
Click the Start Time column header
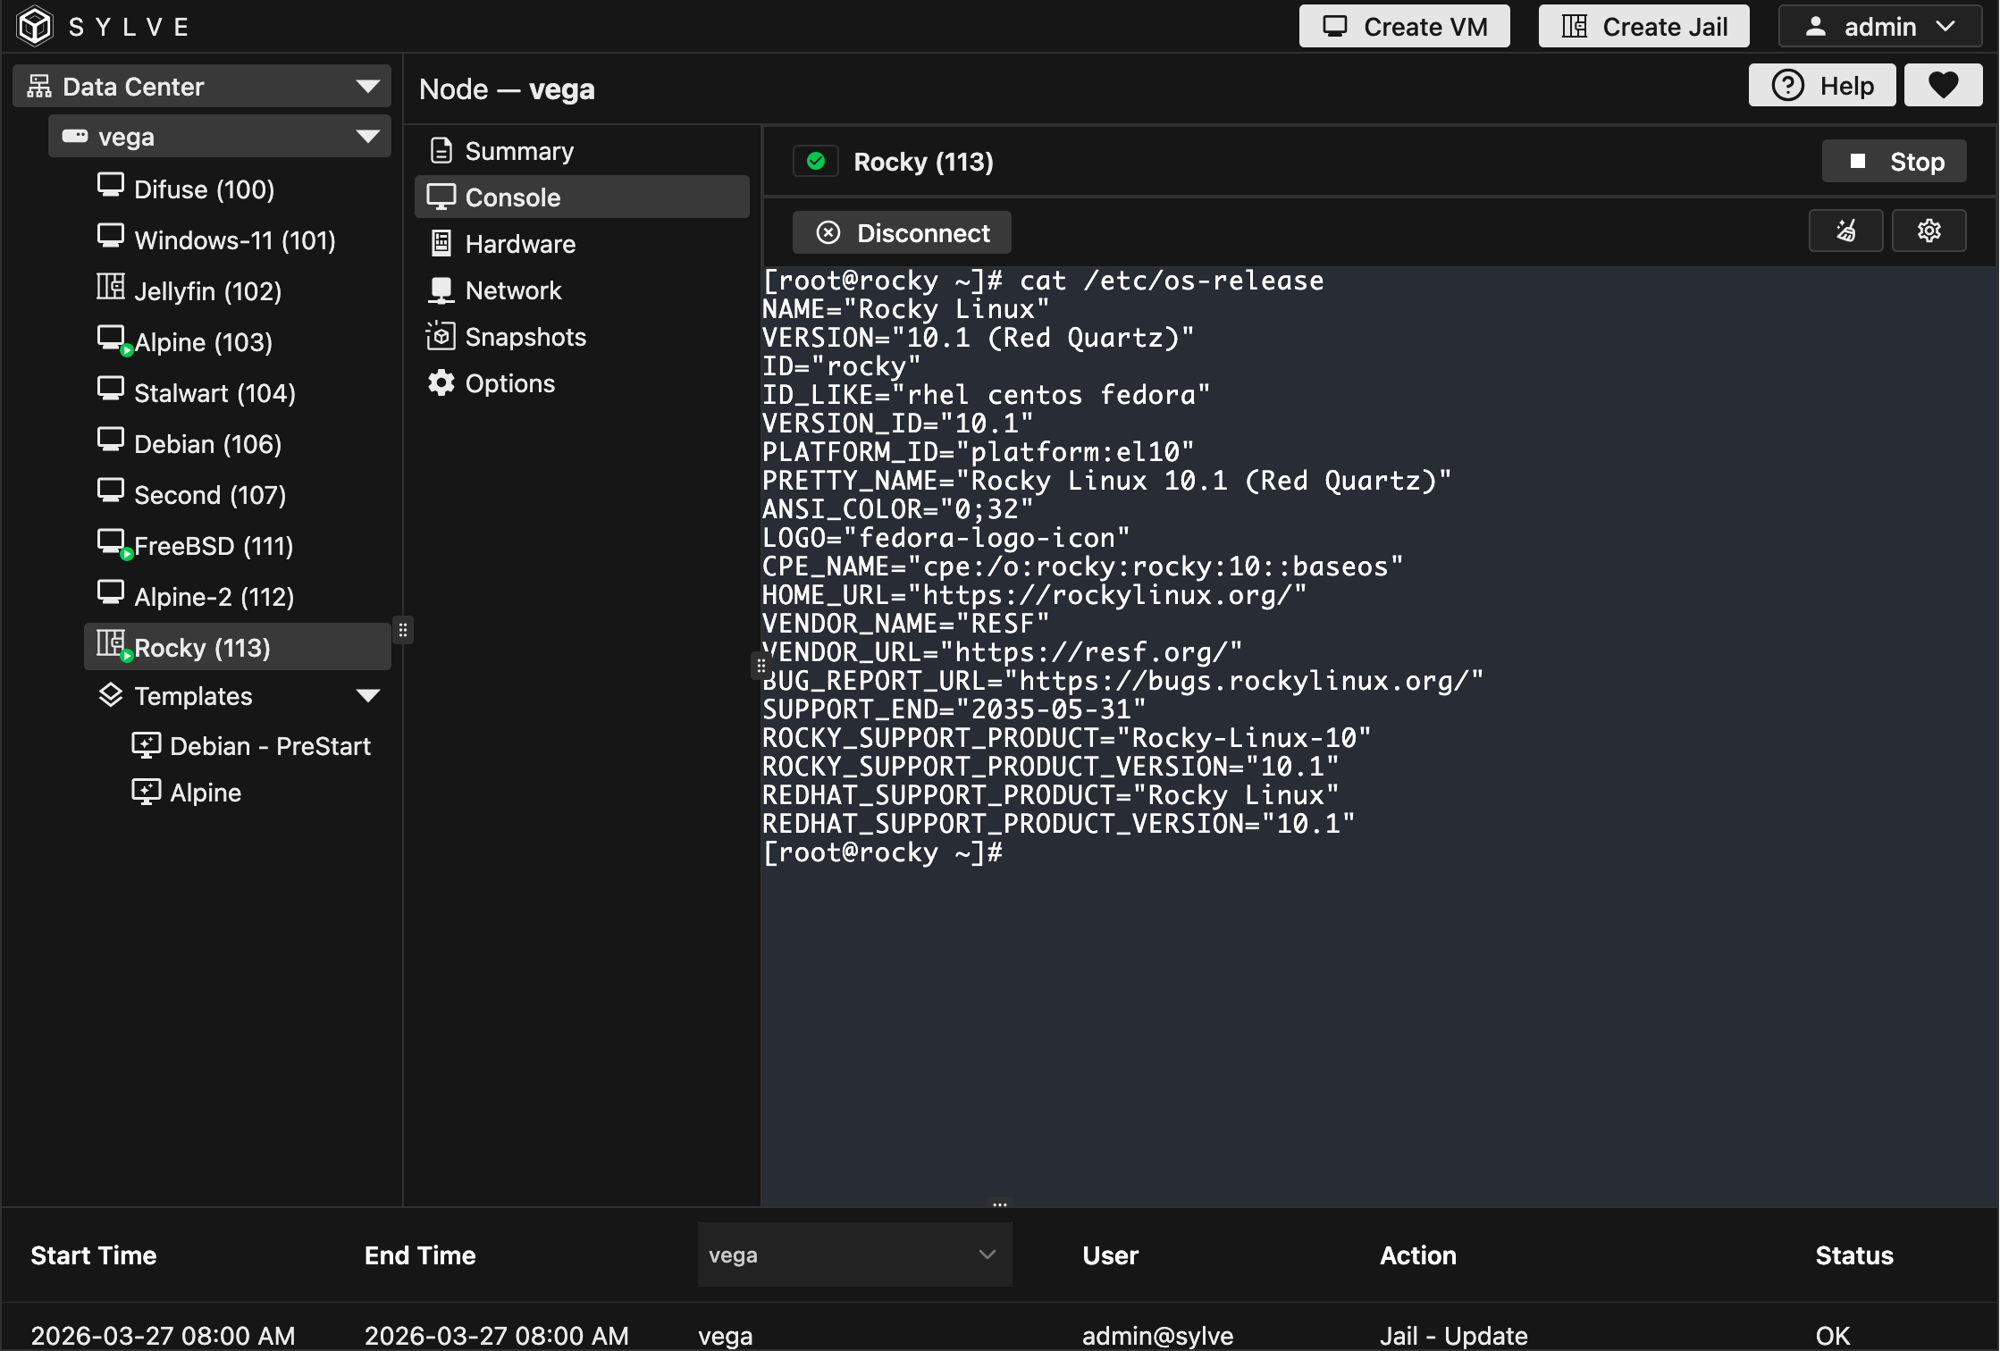pyautogui.click(x=94, y=1254)
